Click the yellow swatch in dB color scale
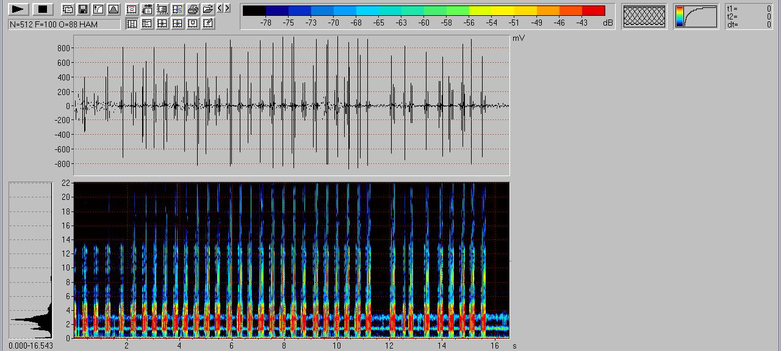Viewport: 781px width, 351px height. 502,10
